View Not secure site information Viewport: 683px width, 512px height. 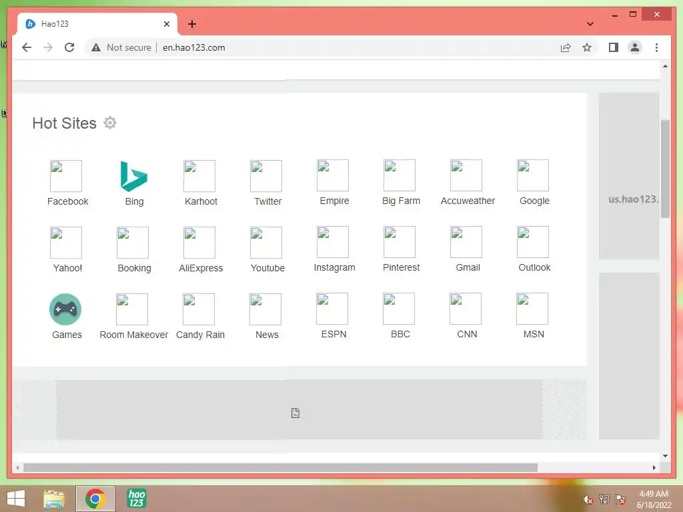pos(121,47)
